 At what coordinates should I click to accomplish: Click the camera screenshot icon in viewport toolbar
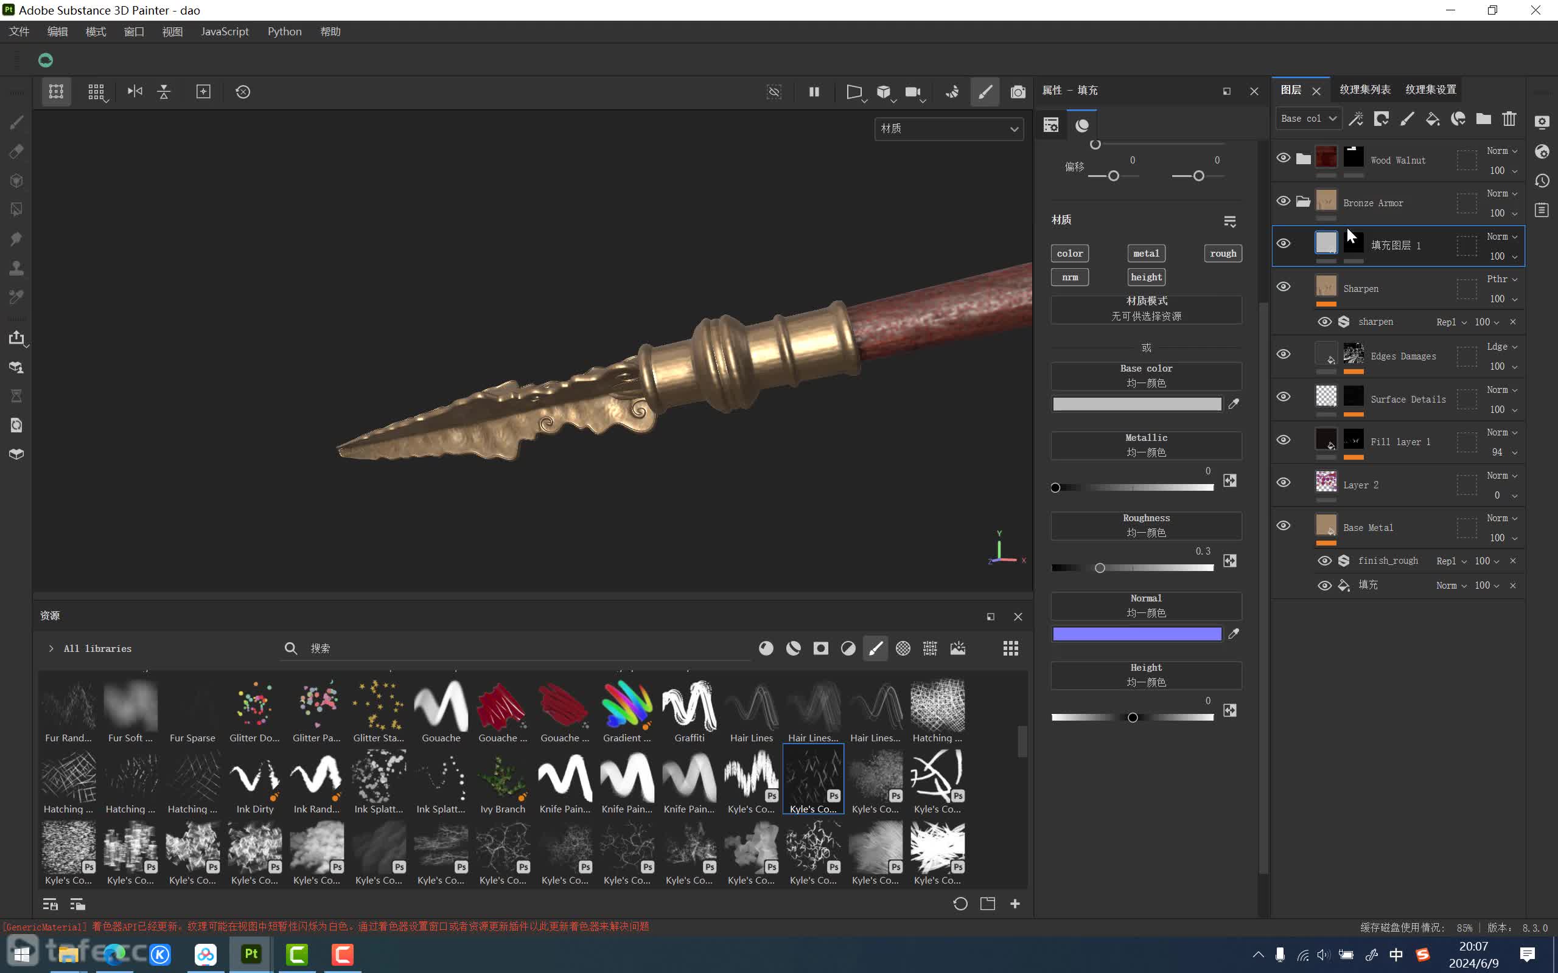1018,91
